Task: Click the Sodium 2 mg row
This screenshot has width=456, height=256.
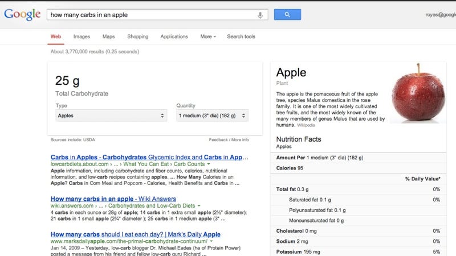Action: 359,241
